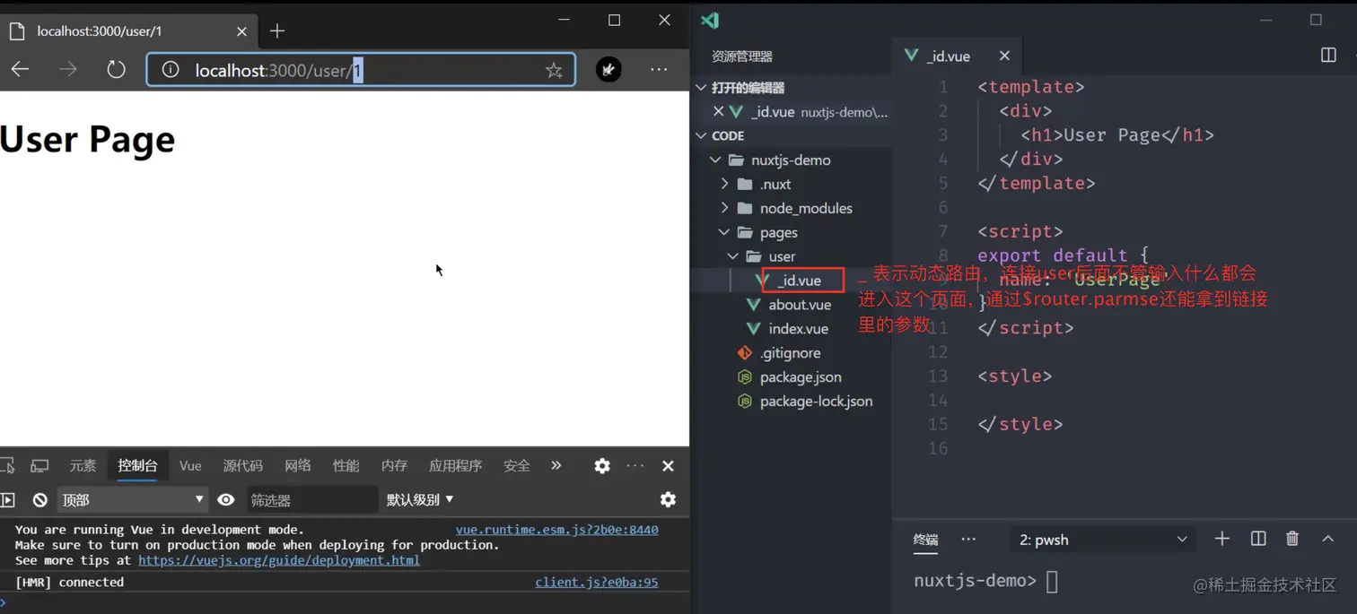Create a new terminal with plus icon
This screenshot has width=1357, height=614.
pos(1221,539)
